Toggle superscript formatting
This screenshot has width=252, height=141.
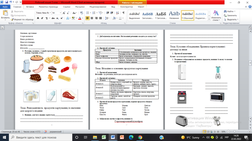[62, 18]
